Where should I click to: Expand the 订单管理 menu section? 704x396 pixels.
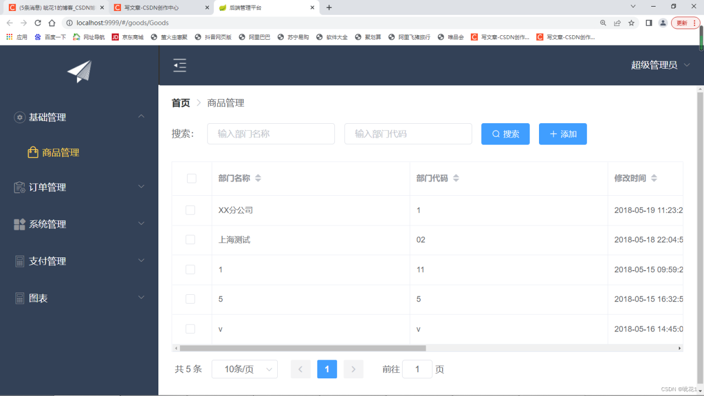[x=141, y=187]
